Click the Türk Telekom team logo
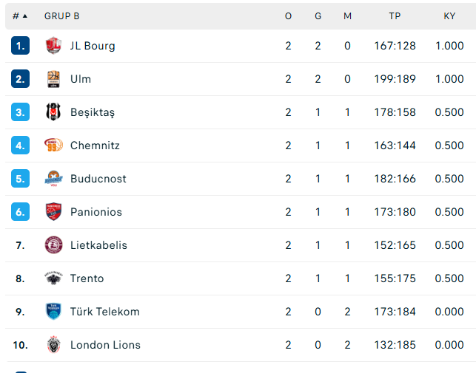Screen dimensions: 476x373 [x=53, y=312]
